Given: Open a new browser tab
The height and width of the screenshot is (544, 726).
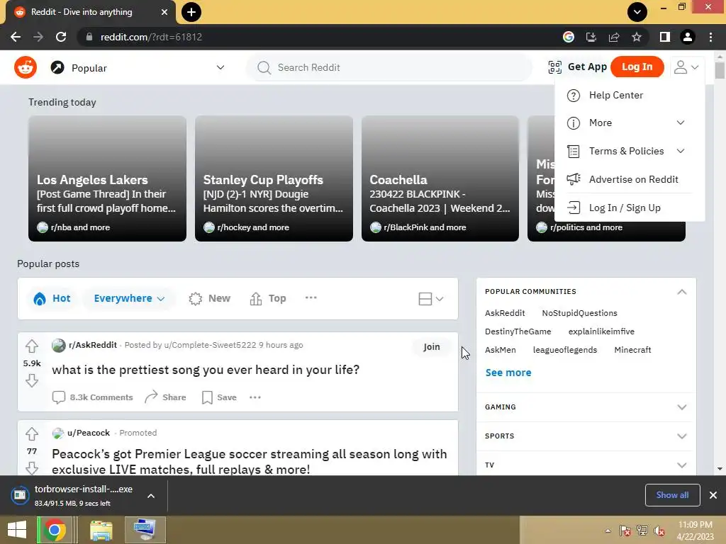Looking at the screenshot, I should coord(191,12).
